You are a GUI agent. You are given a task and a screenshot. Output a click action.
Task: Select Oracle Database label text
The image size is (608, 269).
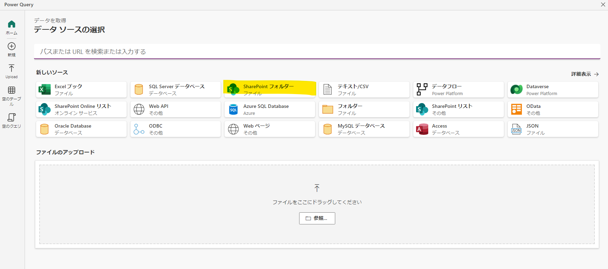pyautogui.click(x=73, y=126)
